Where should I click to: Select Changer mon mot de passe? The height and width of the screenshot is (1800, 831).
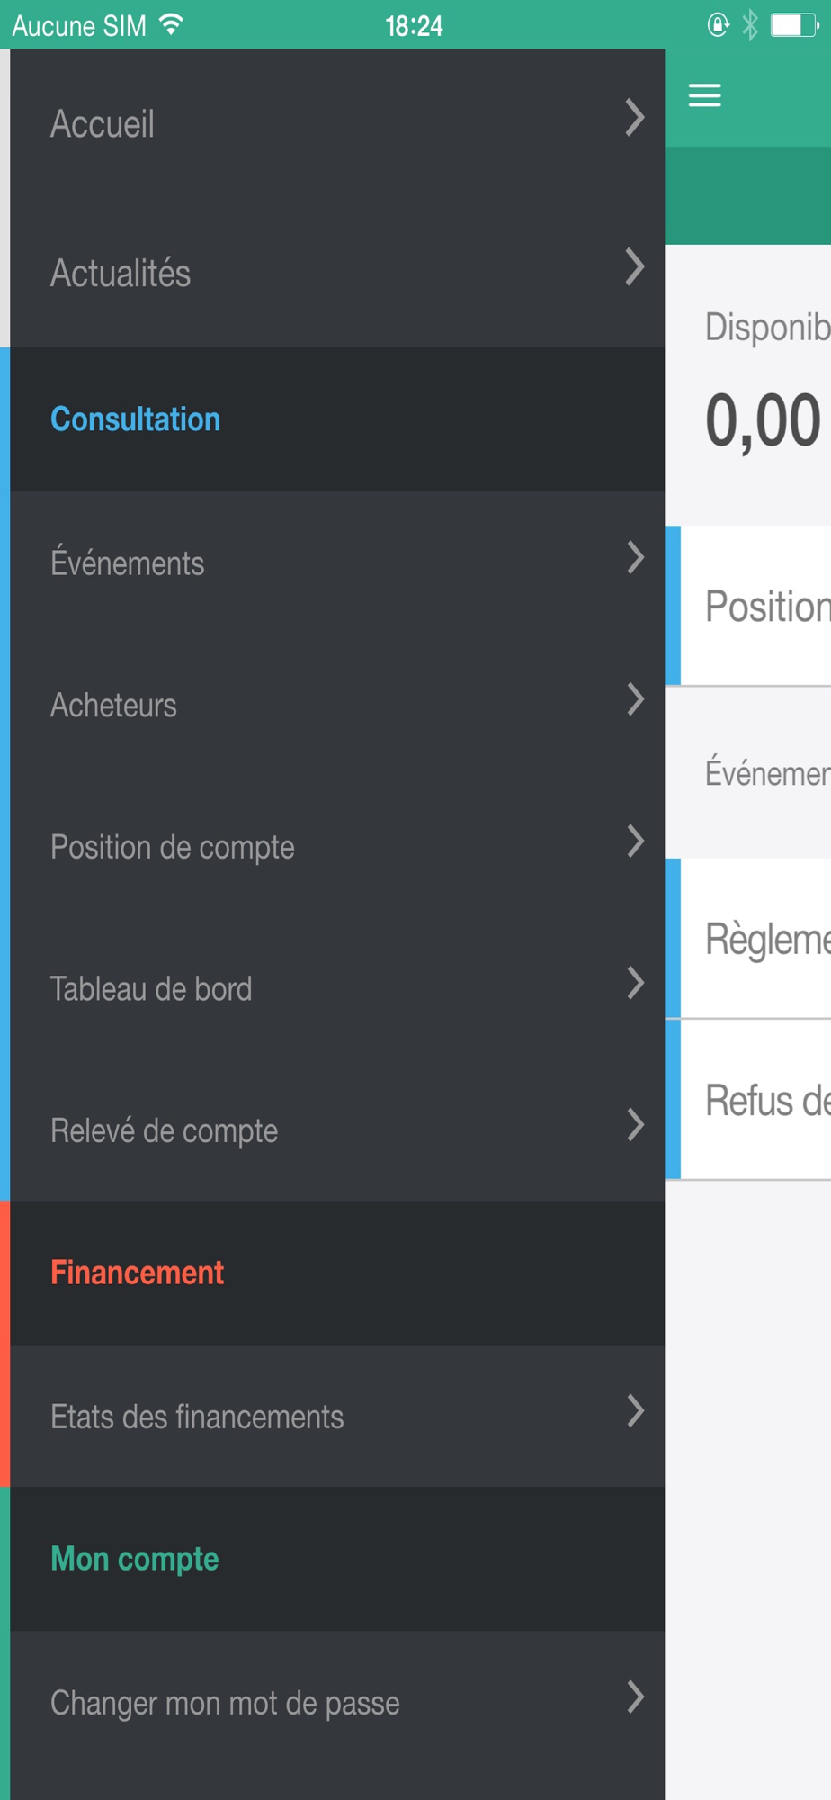225,1703
